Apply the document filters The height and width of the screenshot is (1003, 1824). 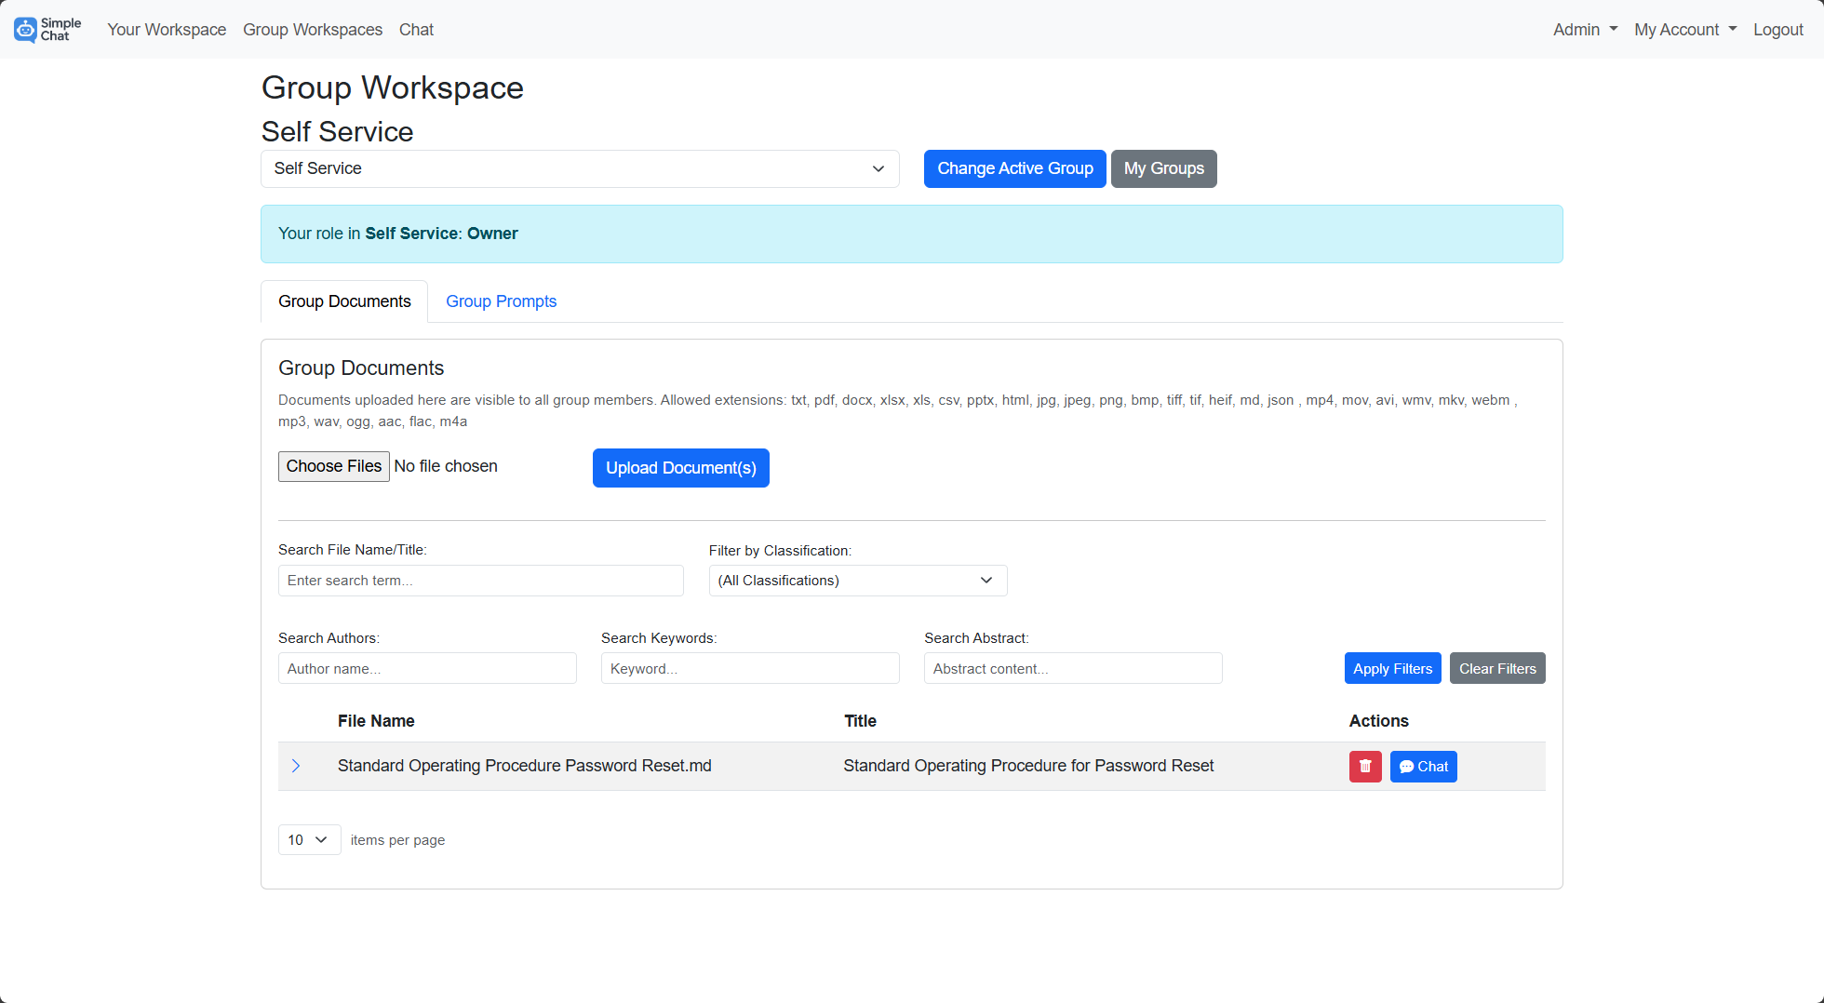click(x=1392, y=668)
